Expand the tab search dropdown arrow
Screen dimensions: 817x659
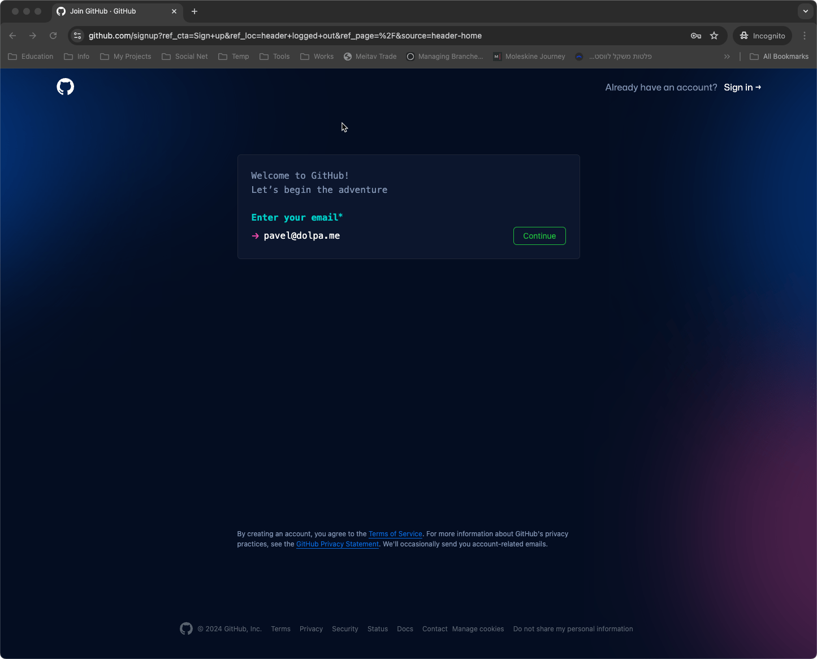[806, 11]
